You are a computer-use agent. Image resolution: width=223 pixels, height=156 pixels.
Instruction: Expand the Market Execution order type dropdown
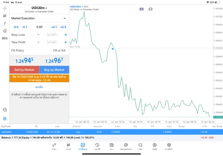[x=39, y=18]
